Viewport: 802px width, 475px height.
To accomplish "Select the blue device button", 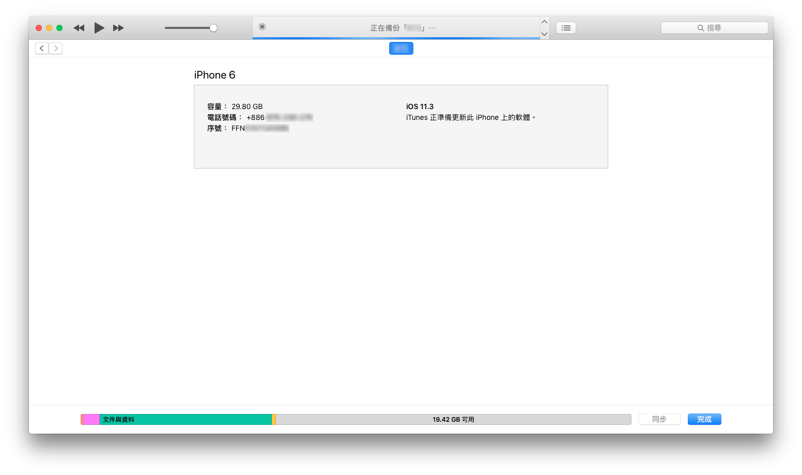I will coord(401,48).
